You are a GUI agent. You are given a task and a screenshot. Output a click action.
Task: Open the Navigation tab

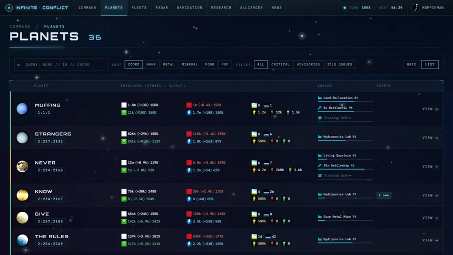point(190,8)
